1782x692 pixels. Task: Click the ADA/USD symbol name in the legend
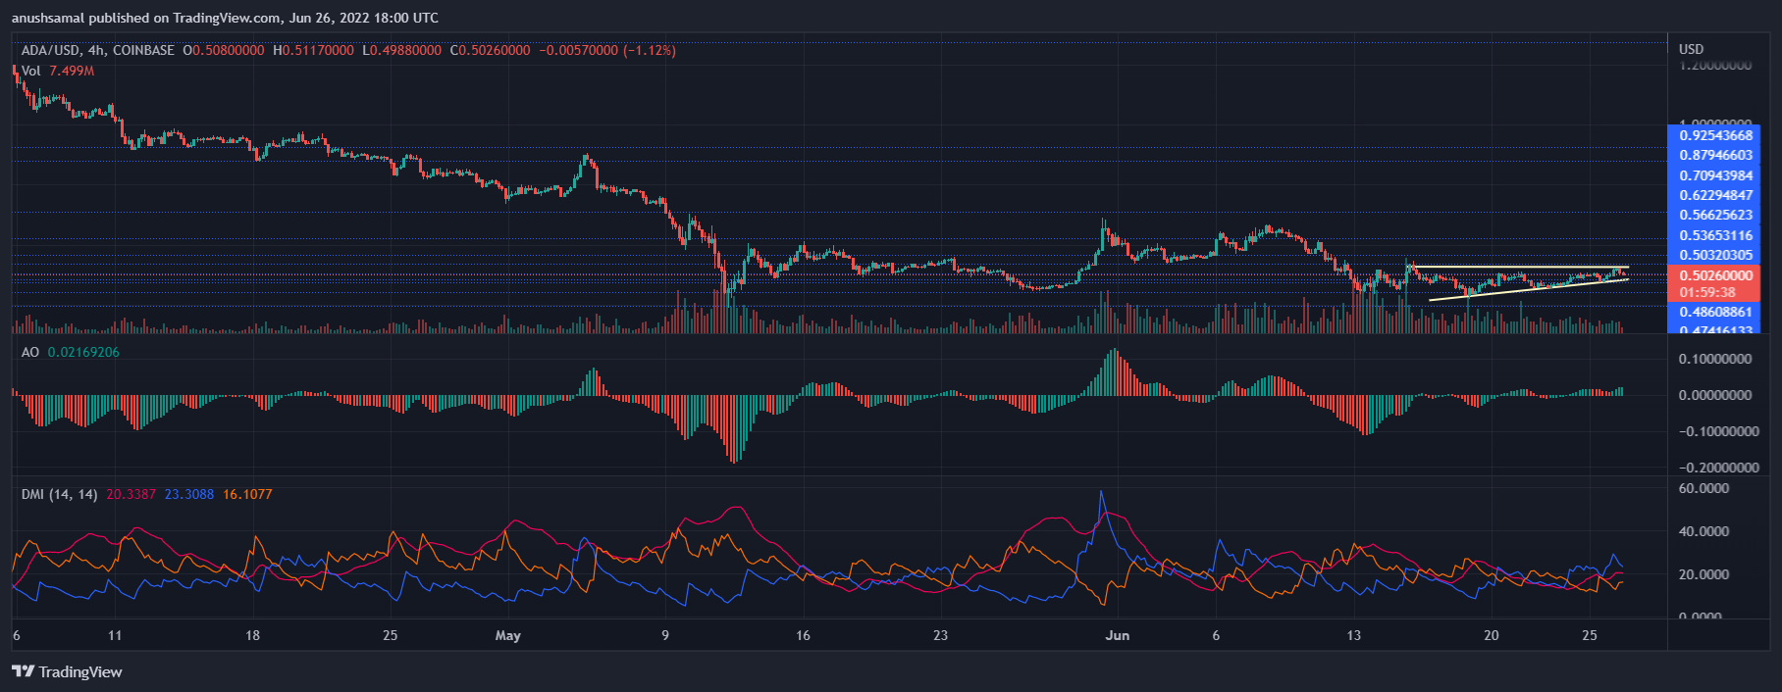point(51,50)
